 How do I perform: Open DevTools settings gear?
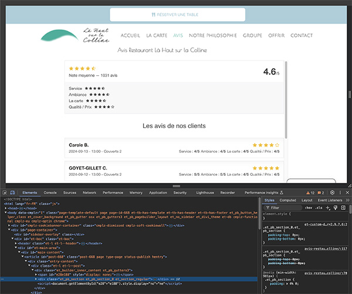(x=333, y=192)
